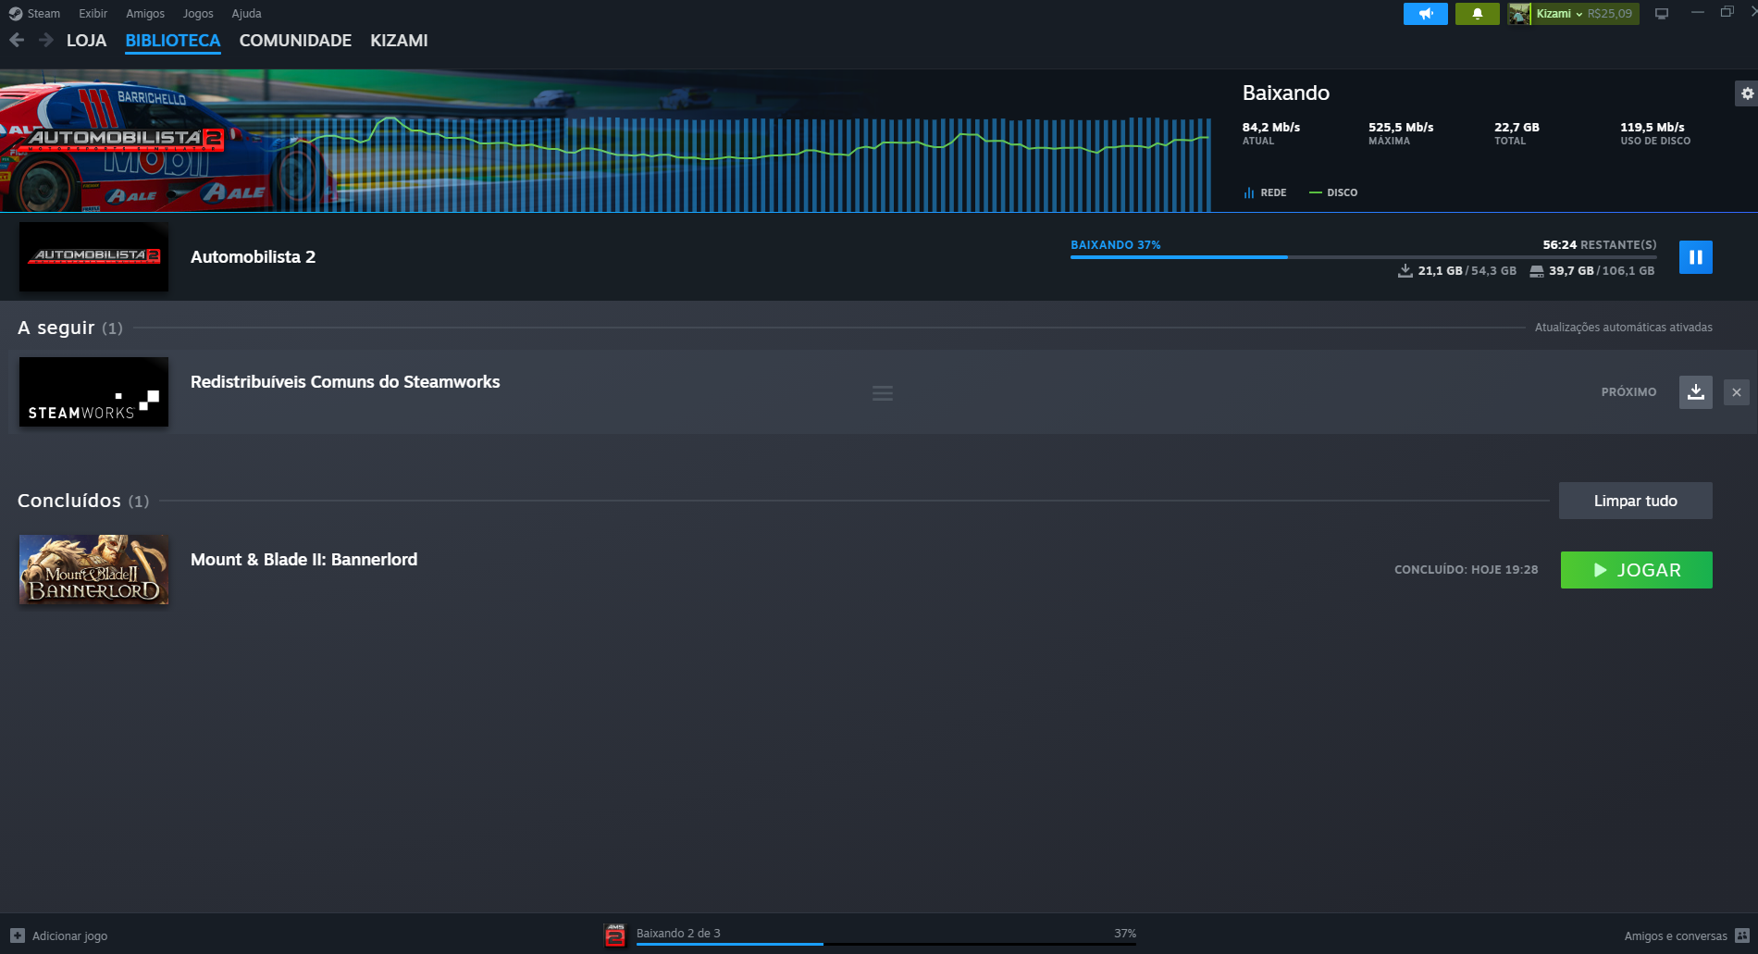Image resolution: width=1758 pixels, height=954 pixels.
Task: Click the A seguir section header
Action: tap(70, 328)
